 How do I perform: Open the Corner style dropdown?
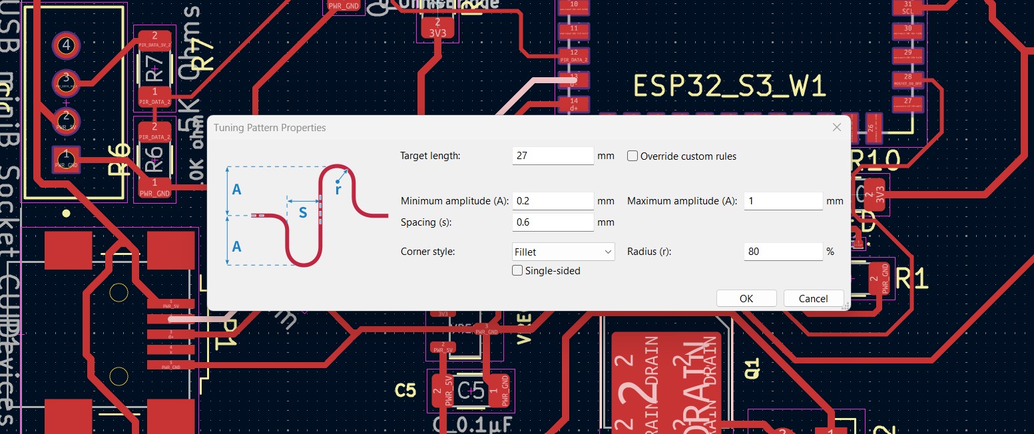coord(563,252)
